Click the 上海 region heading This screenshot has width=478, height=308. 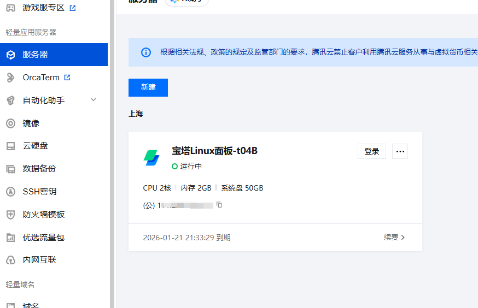[136, 114]
